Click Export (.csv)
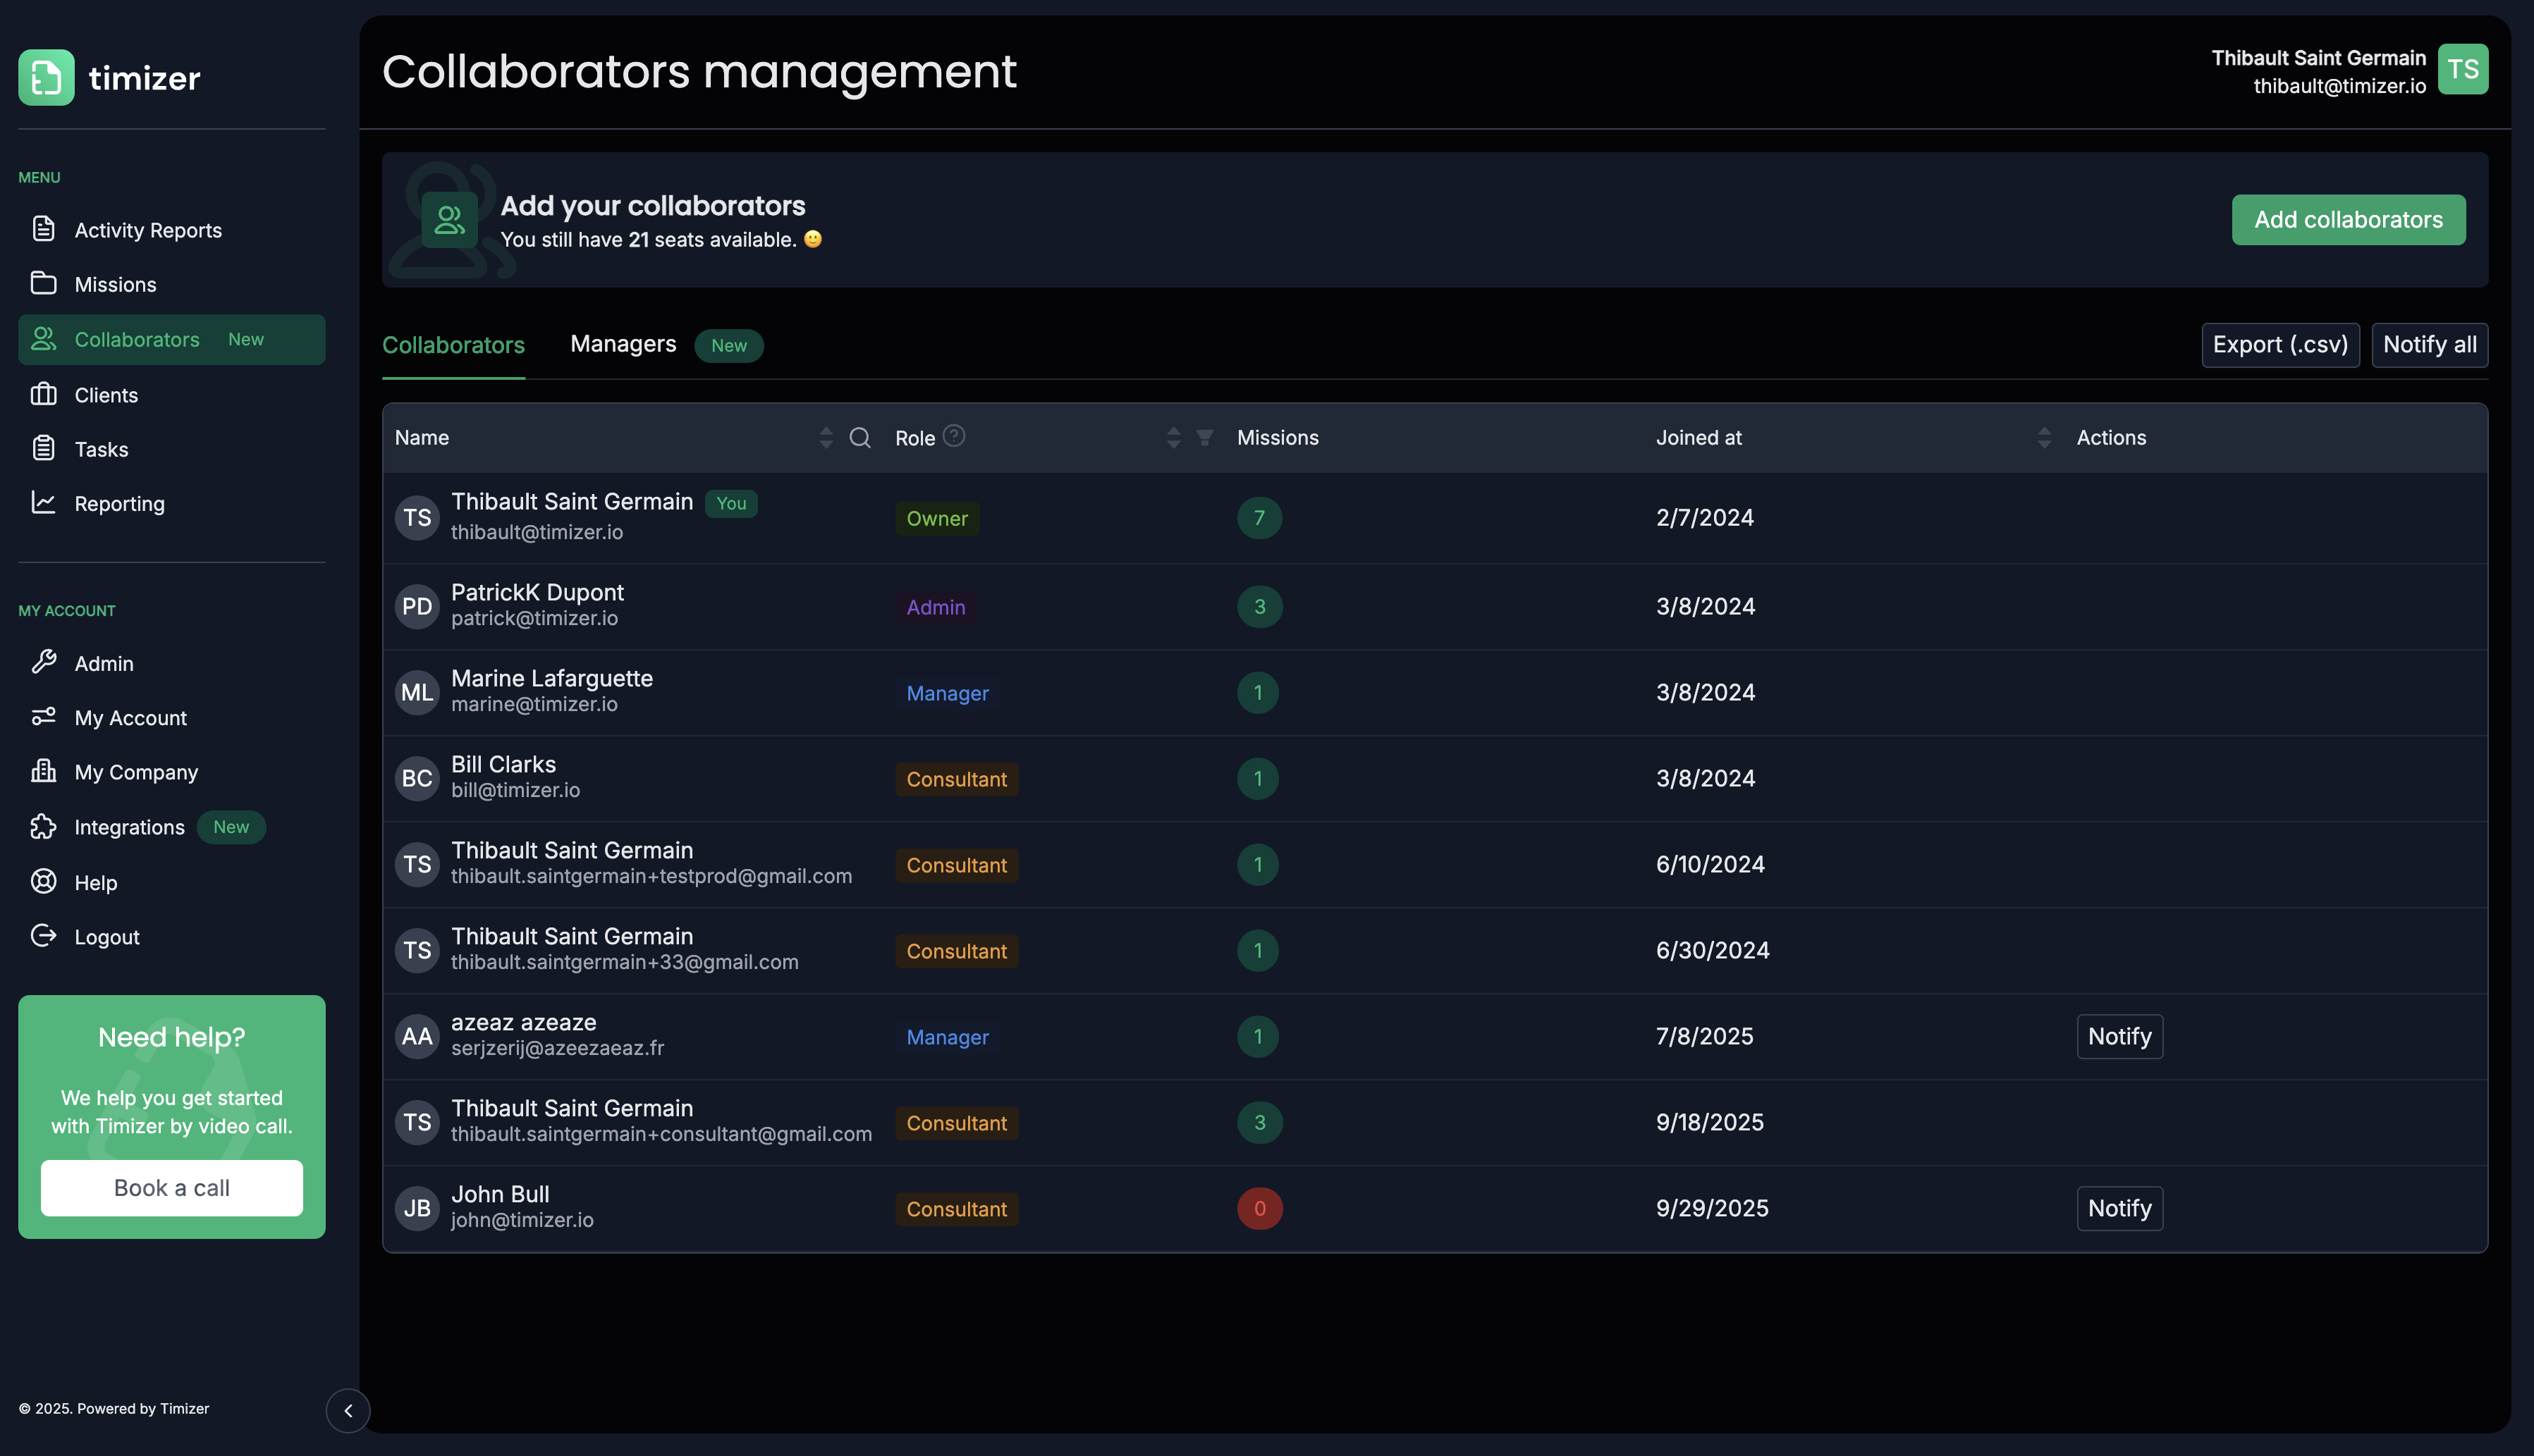This screenshot has height=1456, width=2534. [x=2281, y=344]
